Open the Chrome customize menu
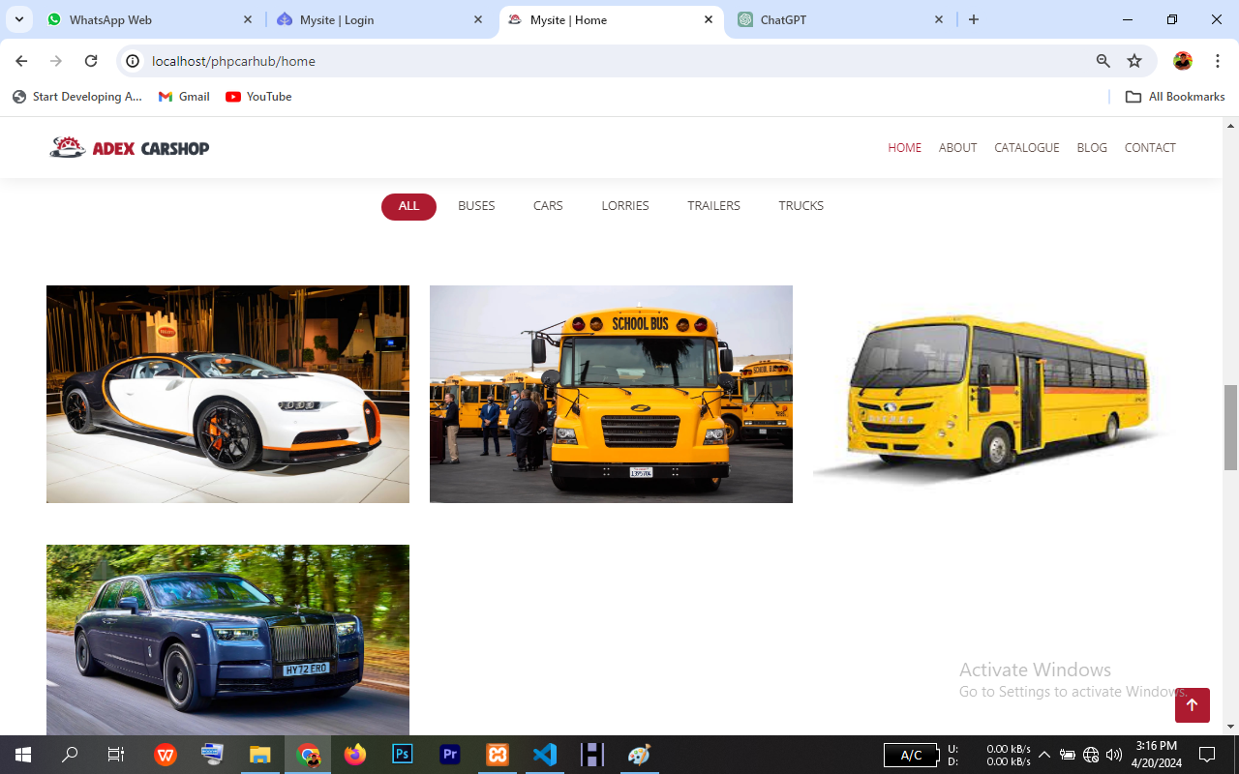1239x774 pixels. point(1217,60)
